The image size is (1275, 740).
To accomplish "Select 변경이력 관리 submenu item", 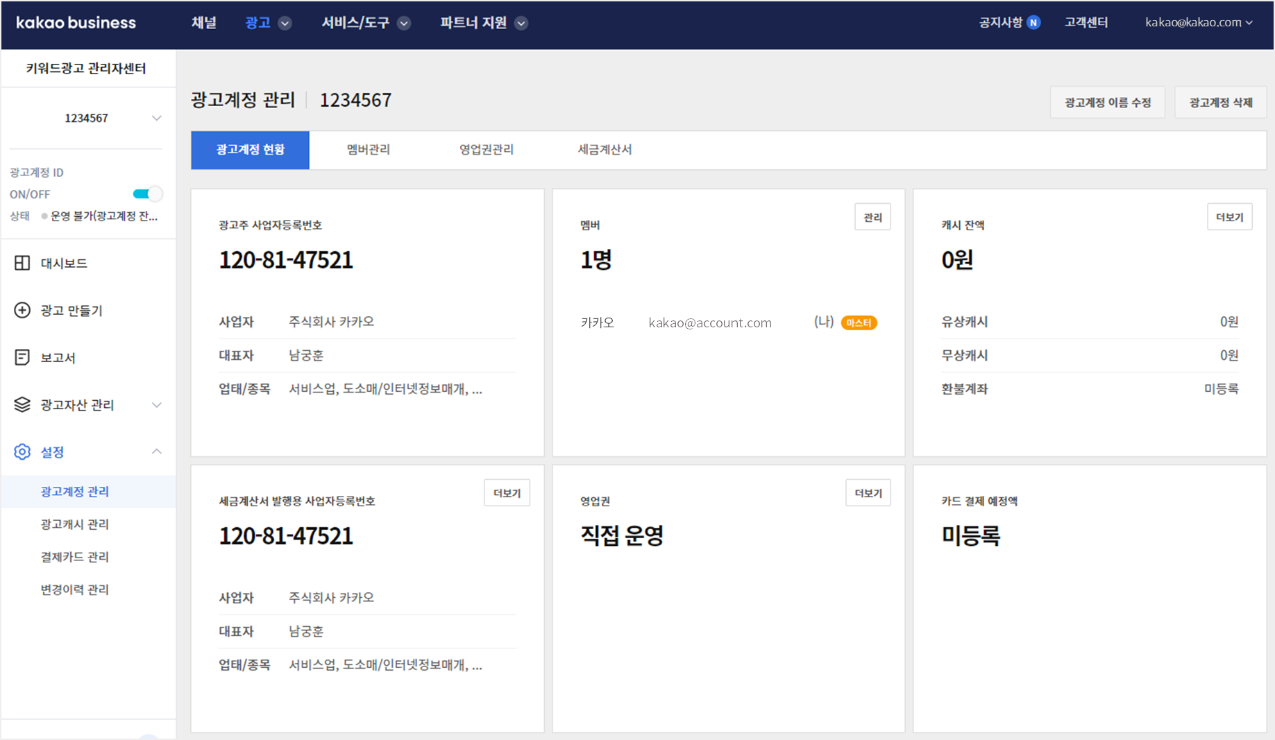I will tap(75, 590).
